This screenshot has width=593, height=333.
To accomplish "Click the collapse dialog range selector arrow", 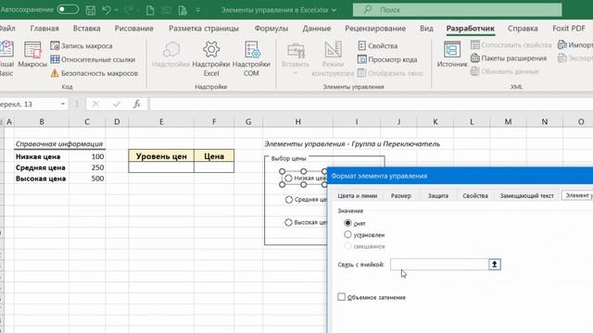I will coord(494,265).
